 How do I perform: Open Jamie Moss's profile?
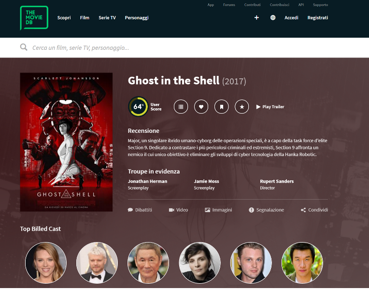pyautogui.click(x=206, y=181)
